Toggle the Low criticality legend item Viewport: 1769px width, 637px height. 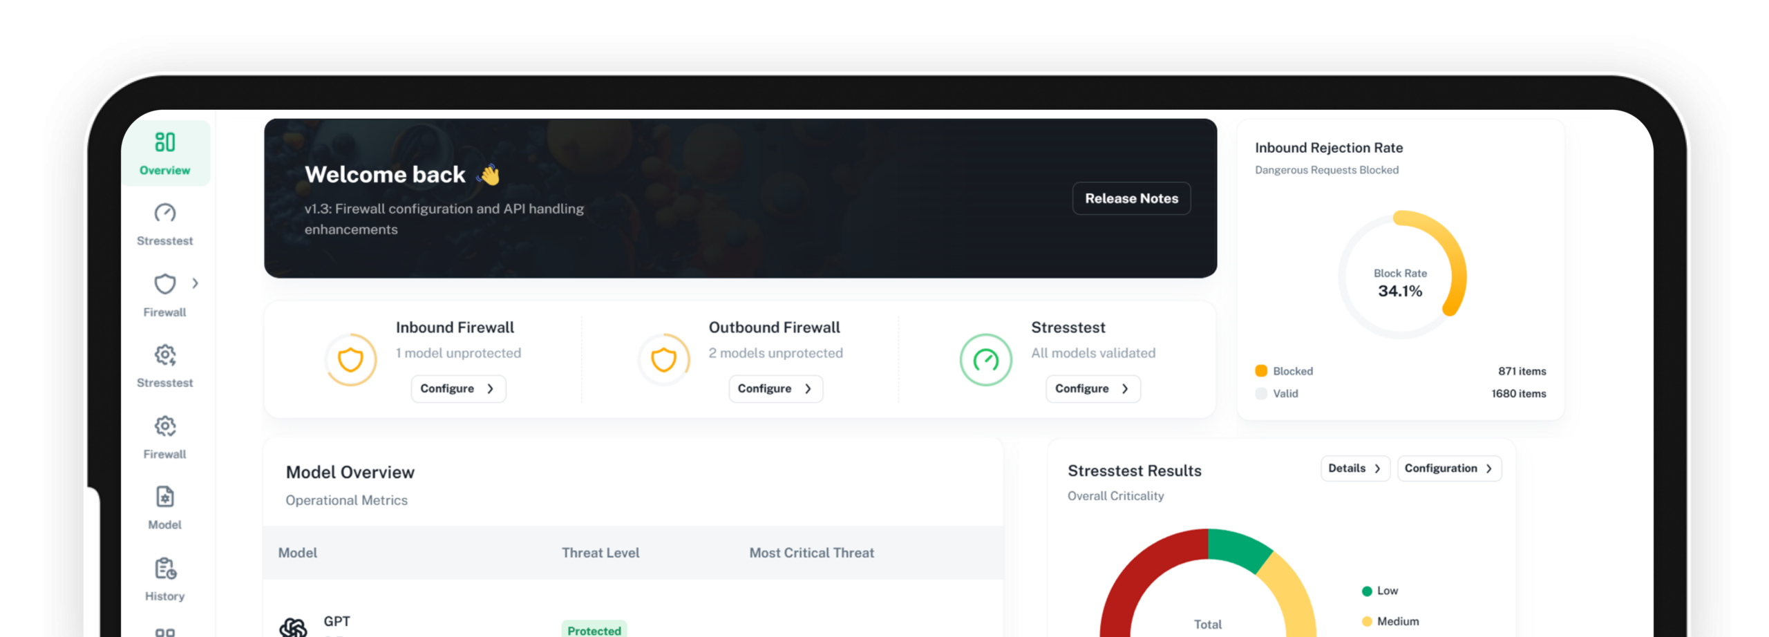click(x=1366, y=591)
